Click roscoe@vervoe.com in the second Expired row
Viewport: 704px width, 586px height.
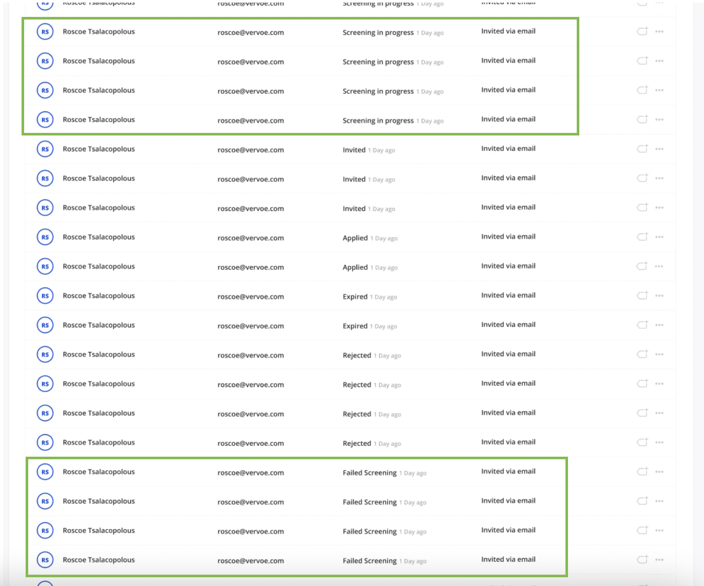click(250, 326)
